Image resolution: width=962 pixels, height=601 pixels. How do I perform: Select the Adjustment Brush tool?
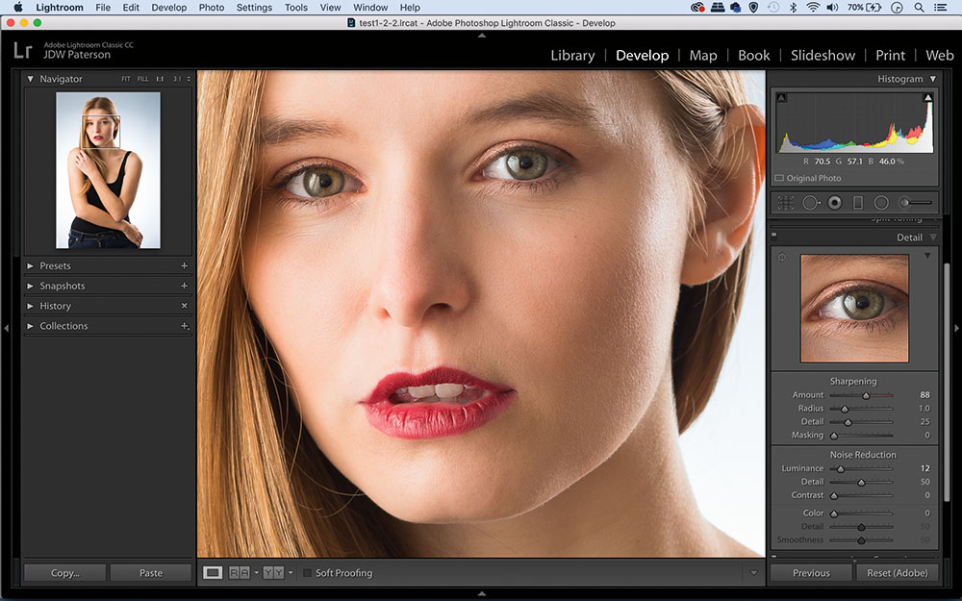coord(916,202)
